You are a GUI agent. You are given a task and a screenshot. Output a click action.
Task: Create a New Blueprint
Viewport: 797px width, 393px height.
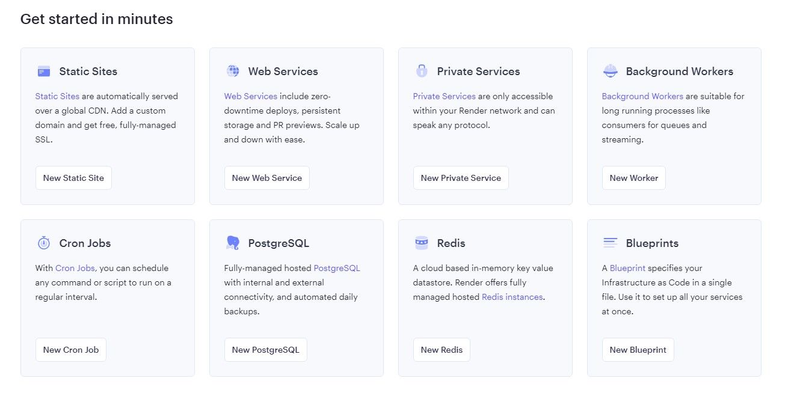point(638,350)
